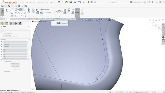Viewport: 165px width, 93px height.
Task: Select the Arc sketch tool
Action: click(x=16, y=13)
